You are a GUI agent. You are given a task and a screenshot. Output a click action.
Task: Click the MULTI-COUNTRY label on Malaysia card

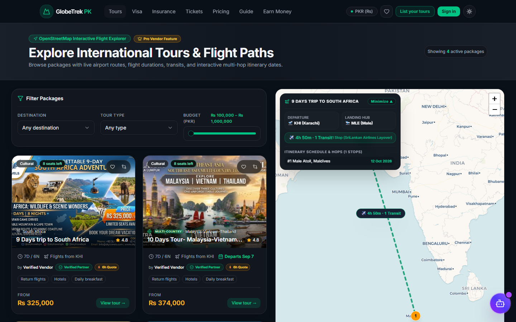168,231
